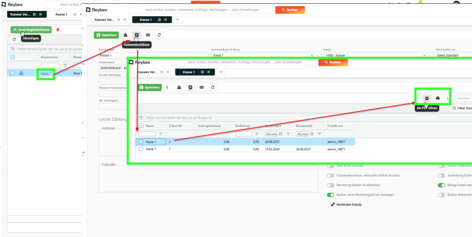Viewport: 472px width, 237px height.
Task: Click Speichern in the front window
Action: (150, 87)
